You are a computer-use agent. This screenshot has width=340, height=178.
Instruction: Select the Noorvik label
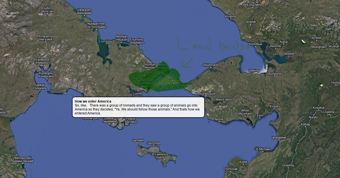pyautogui.click(x=275, y=46)
